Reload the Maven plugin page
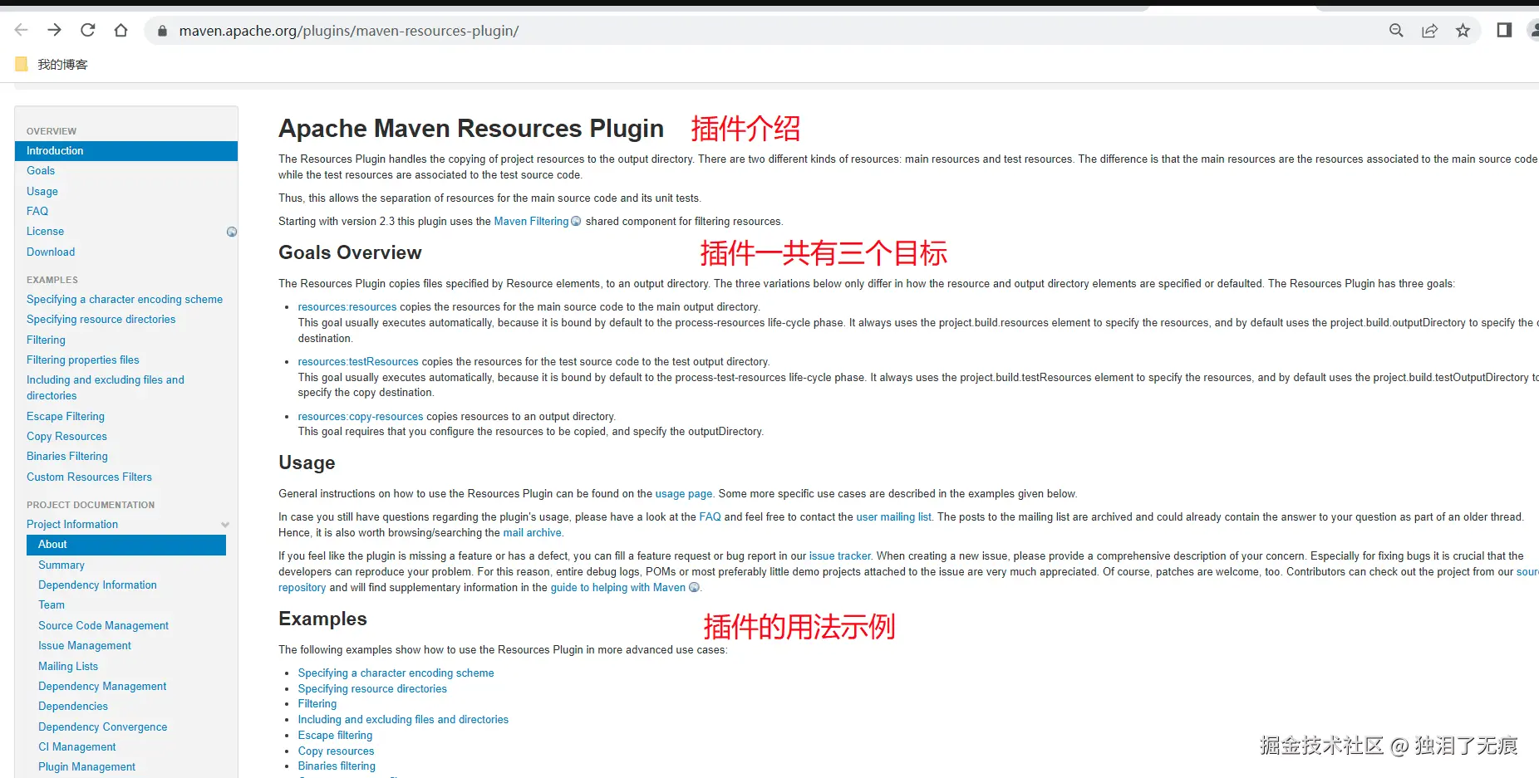Screen dimensions: 1539x778 tap(88, 31)
